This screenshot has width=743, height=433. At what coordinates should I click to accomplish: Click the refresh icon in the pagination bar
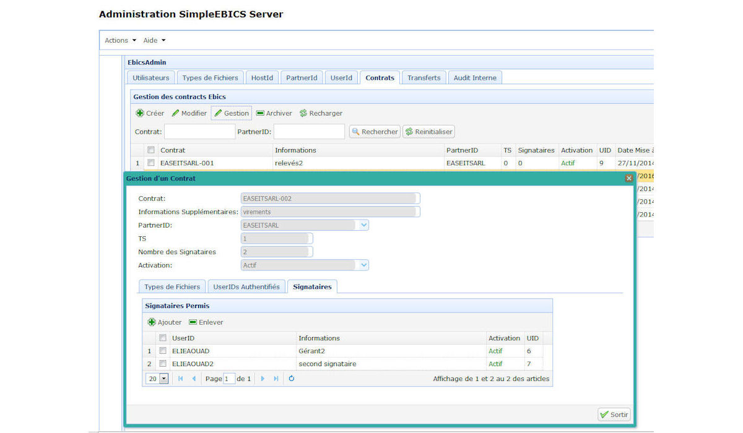coord(292,379)
